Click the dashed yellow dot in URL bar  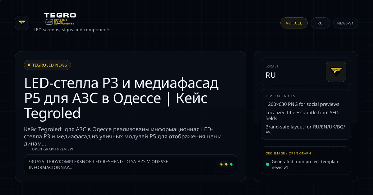(221, 164)
